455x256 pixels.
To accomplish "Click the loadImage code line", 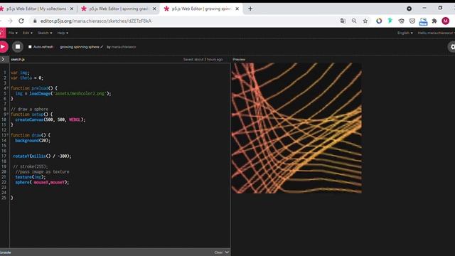I will tap(63, 93).
